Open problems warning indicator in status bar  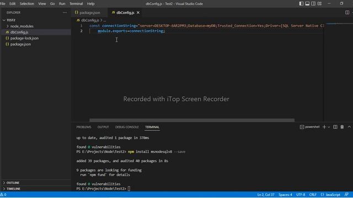(x=3, y=195)
